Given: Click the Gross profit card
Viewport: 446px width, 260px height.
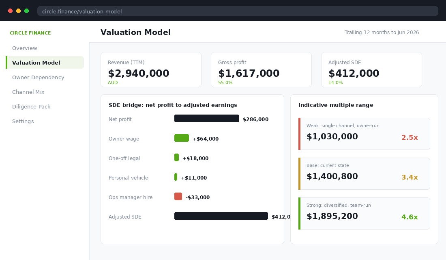Looking at the screenshot, I should (261, 69).
